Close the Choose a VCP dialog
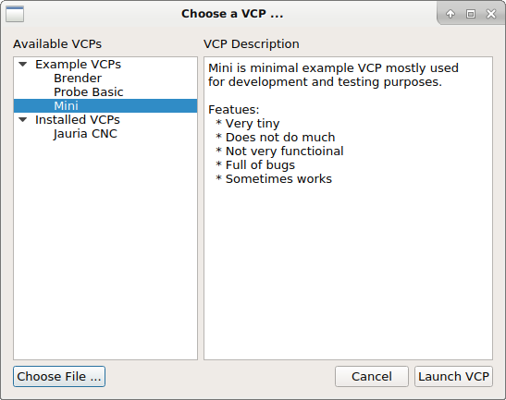Image resolution: width=506 pixels, height=400 pixels. click(x=491, y=14)
